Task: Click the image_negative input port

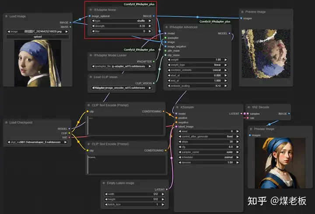Action: pos(165,46)
